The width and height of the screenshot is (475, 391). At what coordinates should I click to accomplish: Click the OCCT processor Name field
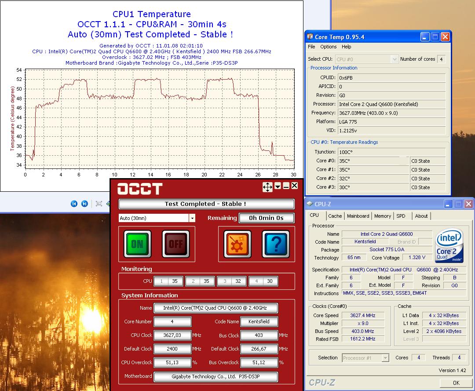(x=216, y=308)
